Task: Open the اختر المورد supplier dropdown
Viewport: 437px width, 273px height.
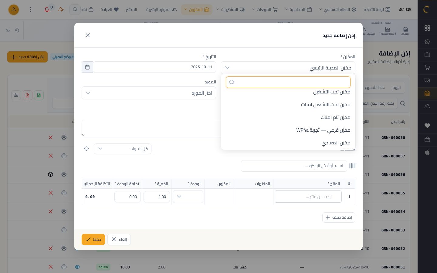Action: pos(149,93)
